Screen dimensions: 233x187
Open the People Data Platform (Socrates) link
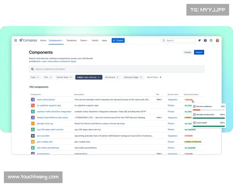click(52, 118)
